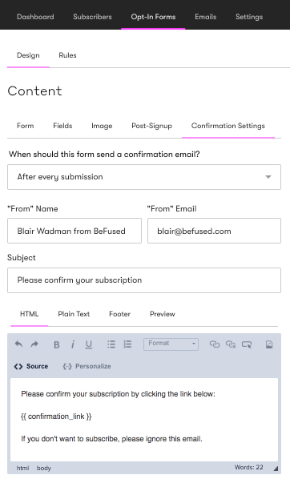Expand the confirmation email timing dropdown
This screenshot has width=290, height=479.
click(144, 177)
